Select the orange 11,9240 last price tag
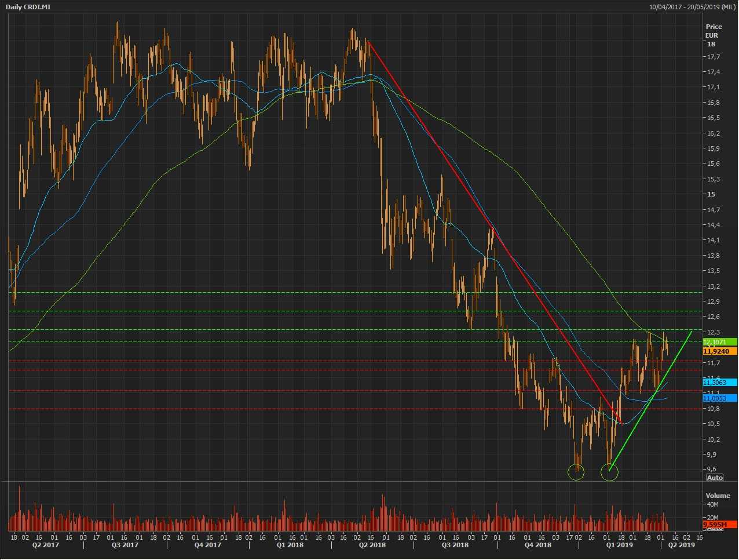 tap(719, 351)
